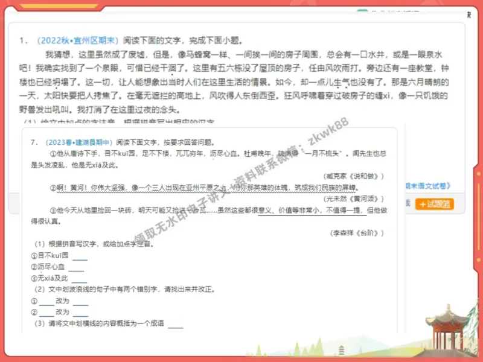
Task: Click the orange +试题篮 button
Action: tap(434, 204)
